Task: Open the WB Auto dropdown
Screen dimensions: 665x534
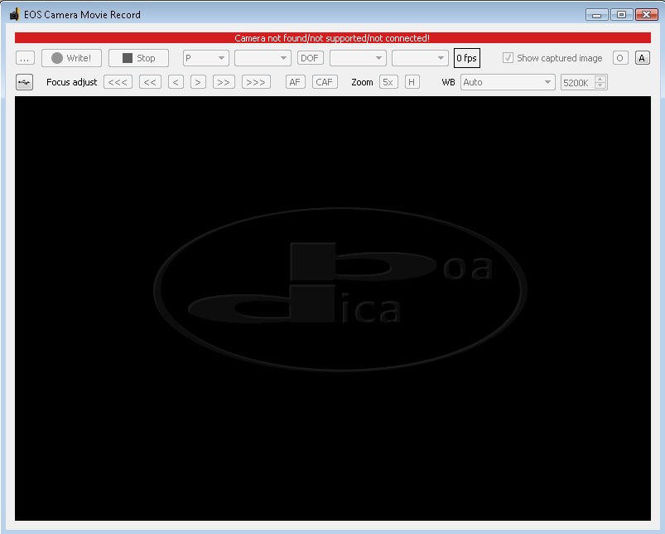Action: coord(508,82)
